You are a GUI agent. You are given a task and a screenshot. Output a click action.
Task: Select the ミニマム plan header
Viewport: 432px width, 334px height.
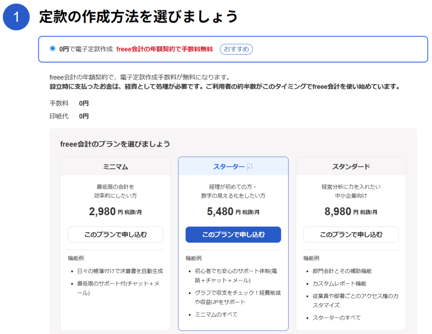coord(115,167)
